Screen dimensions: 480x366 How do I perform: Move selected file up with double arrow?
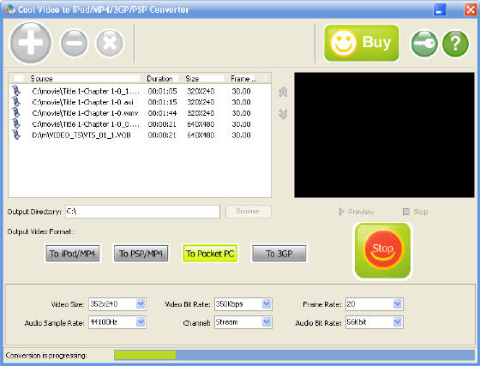coord(283,92)
